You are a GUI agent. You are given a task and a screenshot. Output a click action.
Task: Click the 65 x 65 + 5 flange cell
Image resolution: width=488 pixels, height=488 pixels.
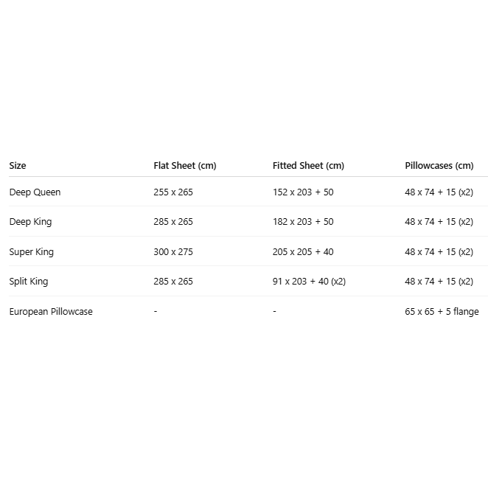[x=442, y=312]
